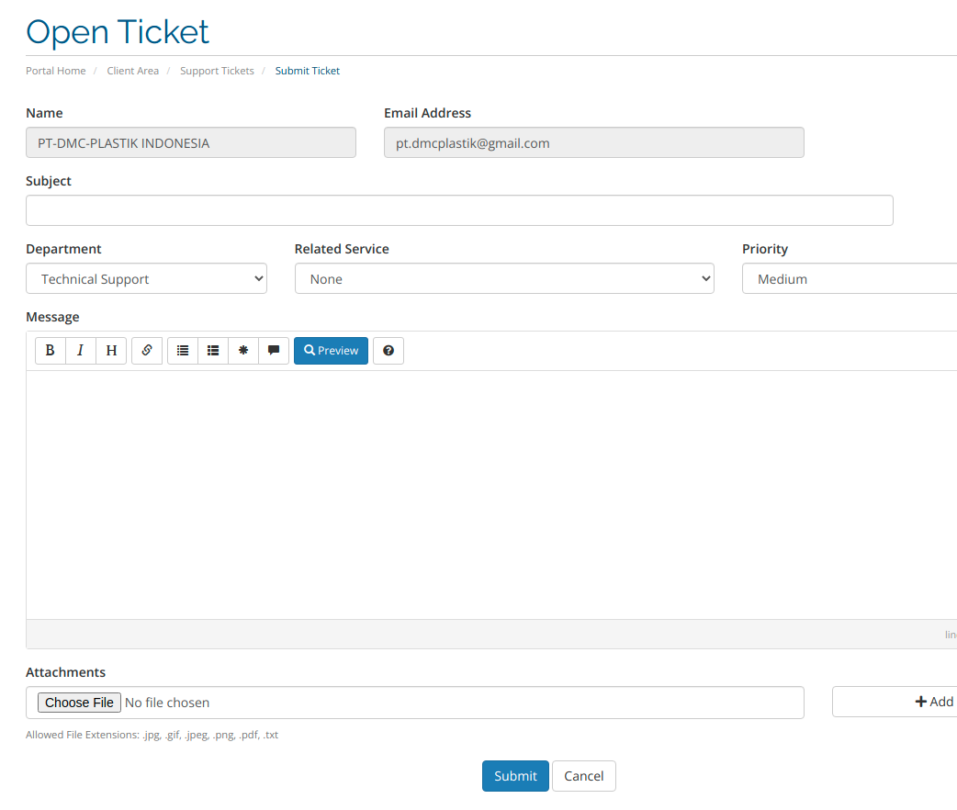957x810 pixels.
Task: Toggle bold formatting in message editor
Action: tap(50, 351)
